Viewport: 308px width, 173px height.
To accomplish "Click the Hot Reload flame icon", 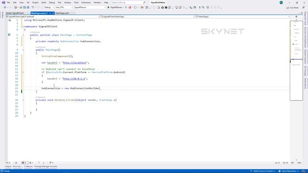I will coord(129,8).
